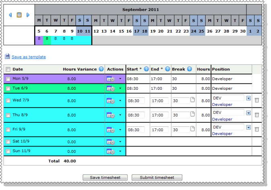
Task: Select day 12 in the calendar strip
Action: coord(96,31)
